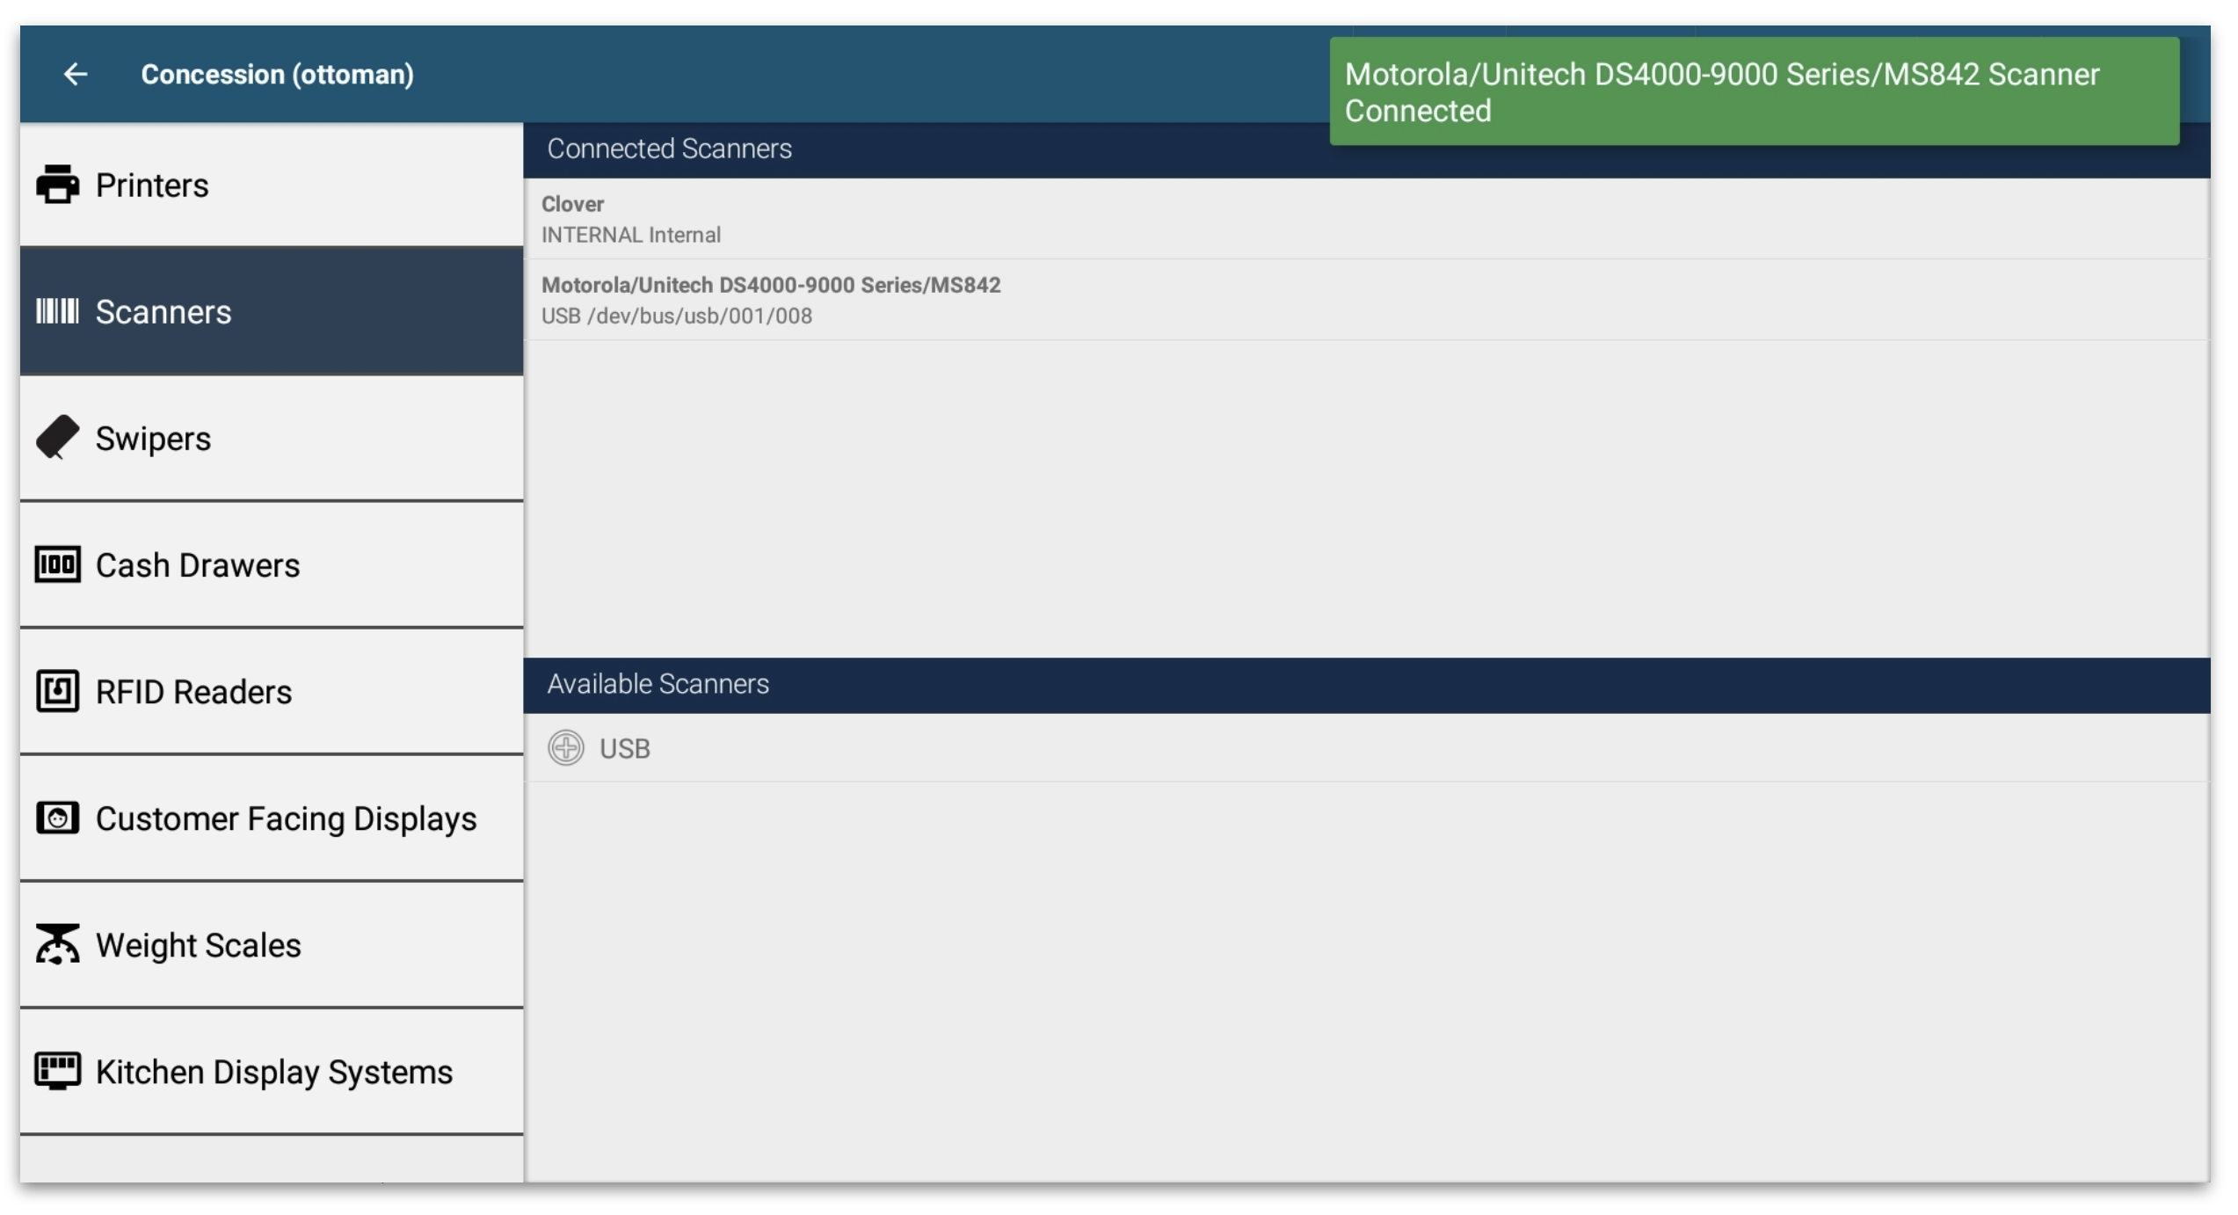
Task: Expand the USB available scanner entry
Action: point(569,746)
